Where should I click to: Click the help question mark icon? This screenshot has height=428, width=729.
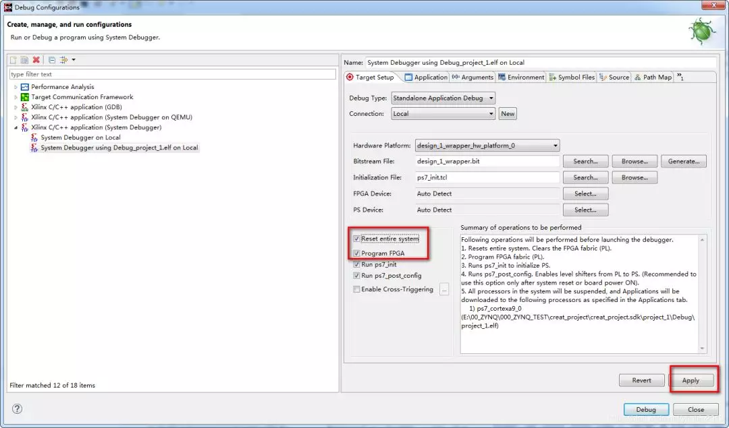click(x=17, y=408)
